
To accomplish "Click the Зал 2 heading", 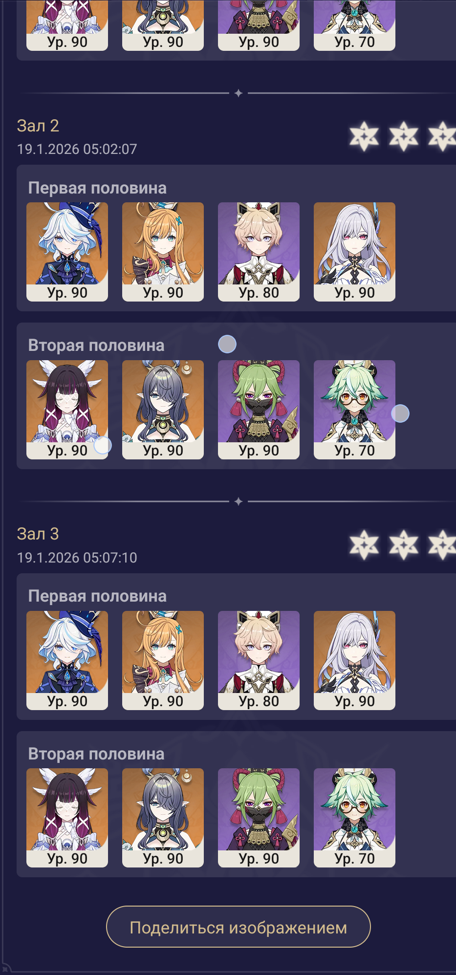I will click(38, 126).
